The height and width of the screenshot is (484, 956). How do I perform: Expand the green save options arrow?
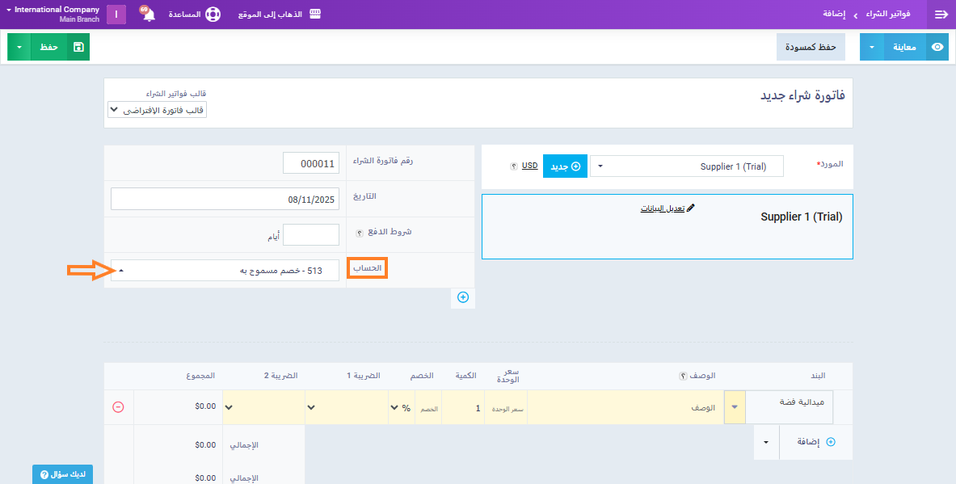[19, 47]
